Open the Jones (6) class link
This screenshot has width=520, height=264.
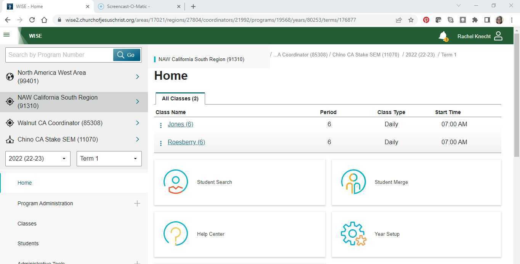coord(180,124)
